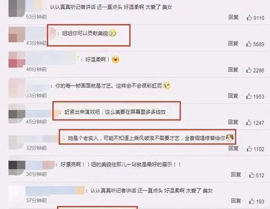Like the comment showing 512 likes
This screenshot has height=209, width=270.
(252, 175)
